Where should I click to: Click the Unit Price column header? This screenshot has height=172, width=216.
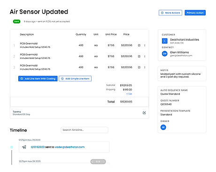(x=111, y=34)
